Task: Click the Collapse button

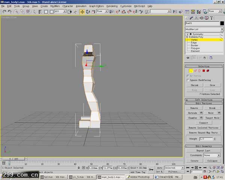Action: pyautogui.click(x=212, y=161)
